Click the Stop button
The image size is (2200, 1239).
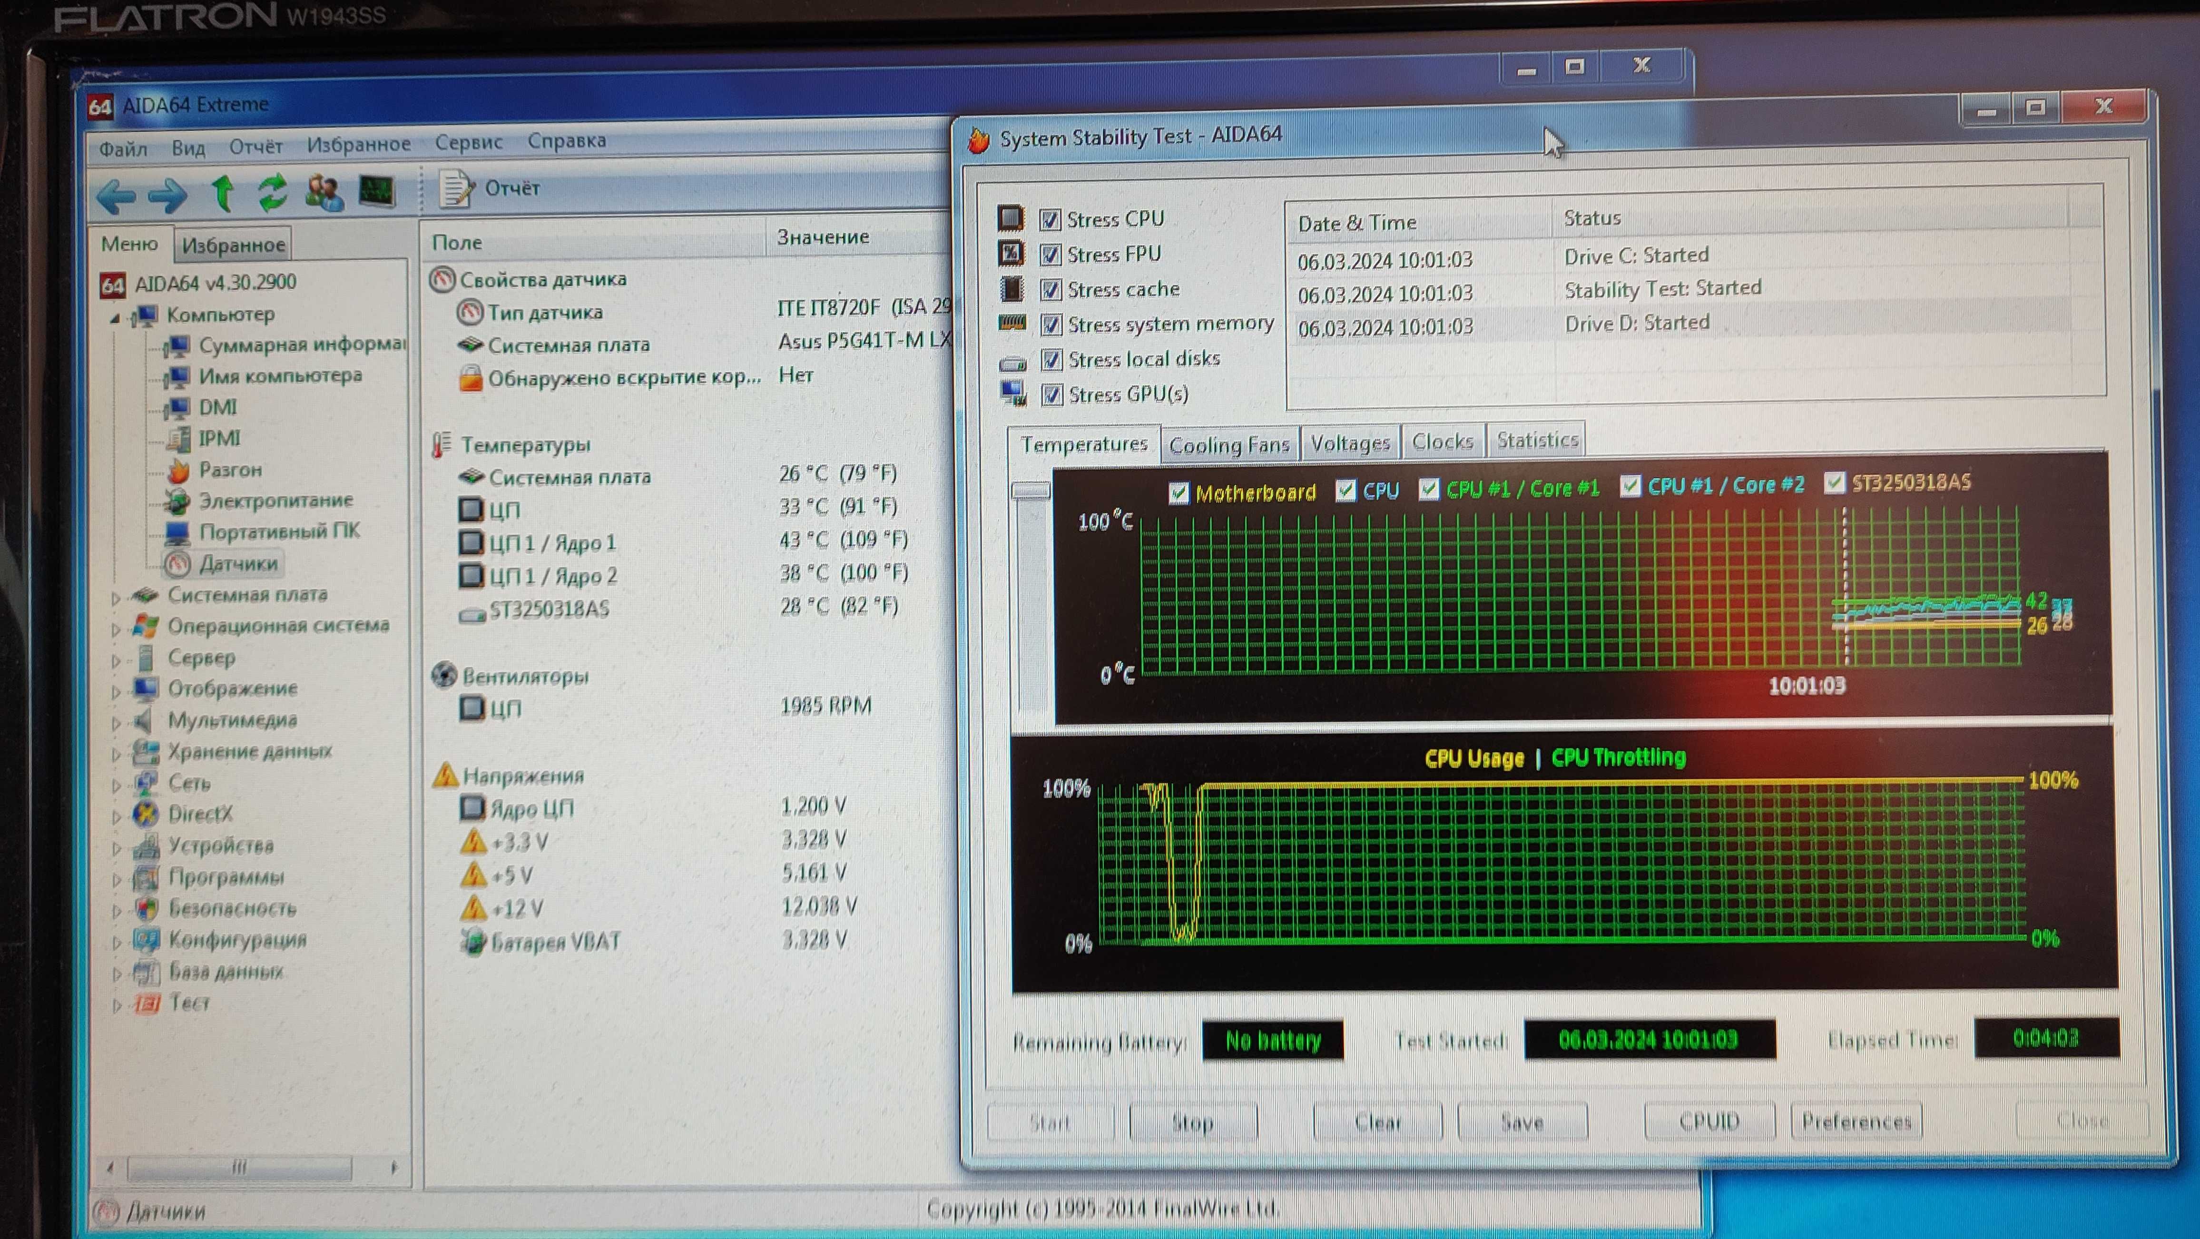point(1192,1122)
